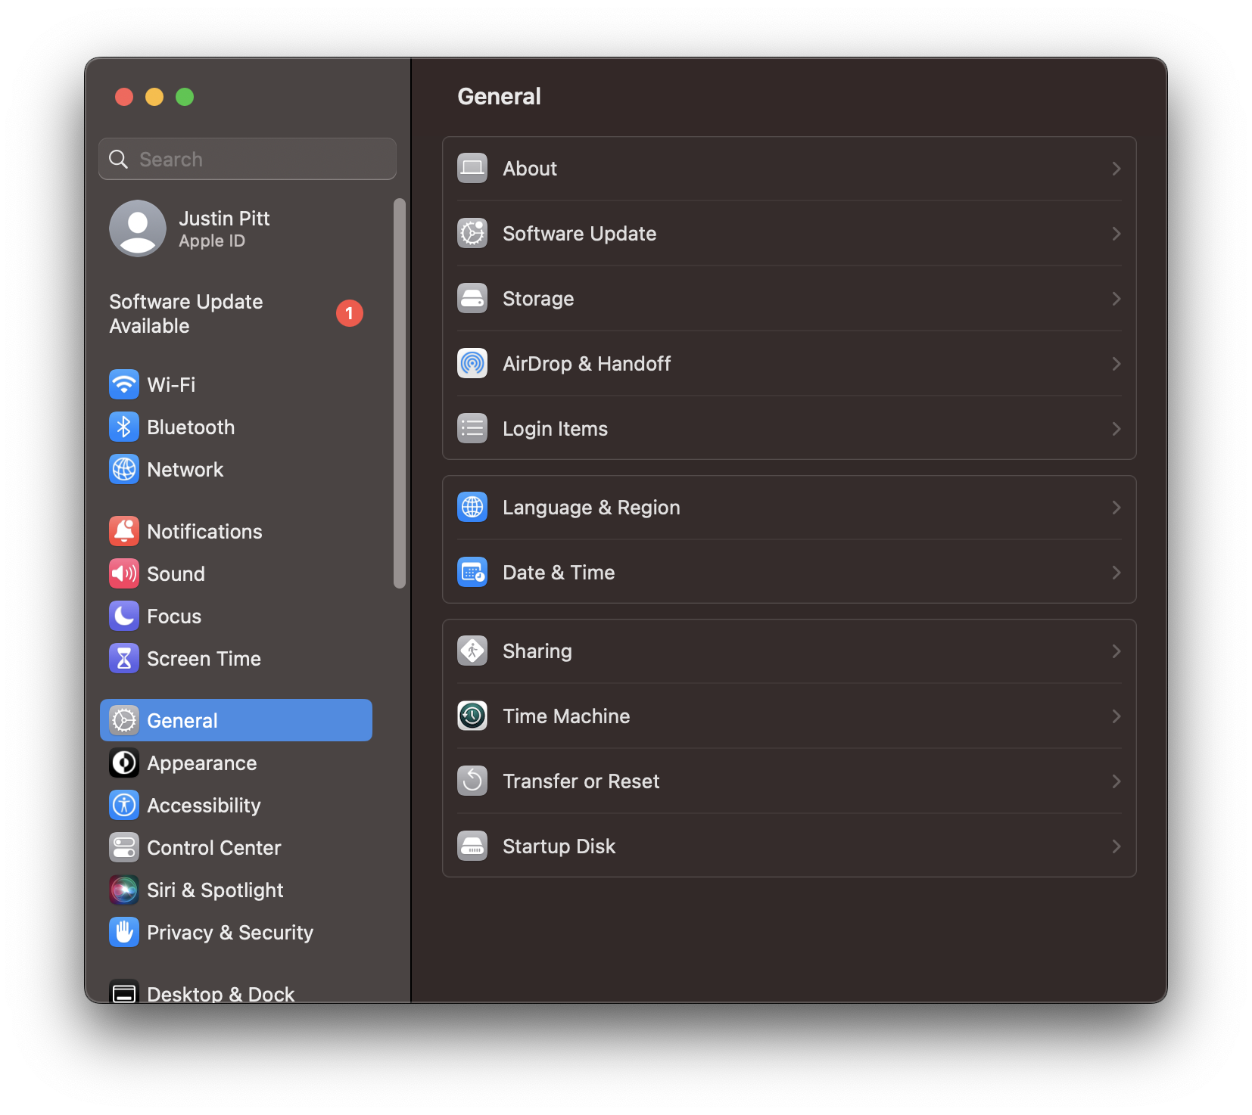
Task: Click the AirDrop & Handoff icon
Action: pos(472,363)
